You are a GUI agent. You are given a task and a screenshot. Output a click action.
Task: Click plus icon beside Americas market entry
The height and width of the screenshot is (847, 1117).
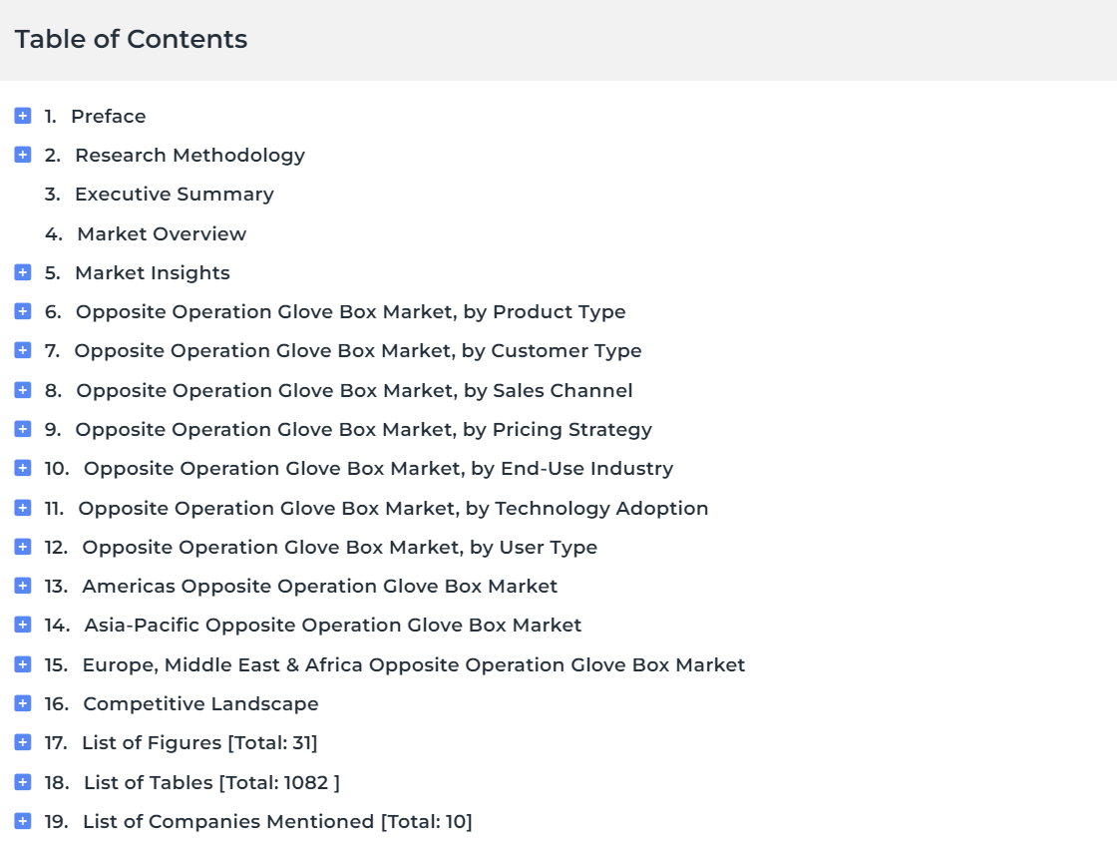tap(23, 586)
